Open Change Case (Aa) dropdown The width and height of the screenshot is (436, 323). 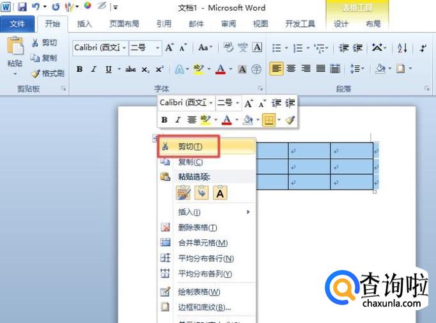[205, 47]
